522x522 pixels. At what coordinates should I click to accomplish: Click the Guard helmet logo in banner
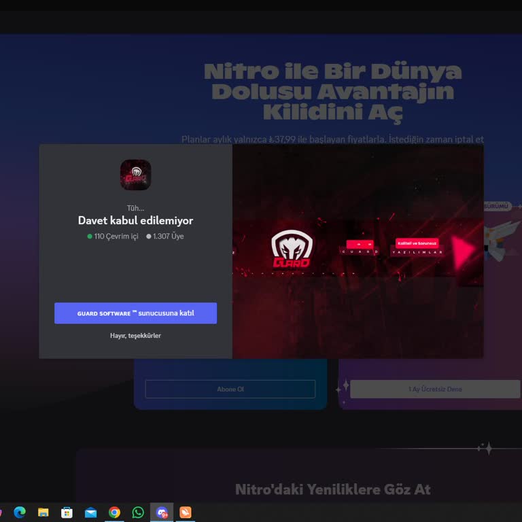[x=292, y=249]
